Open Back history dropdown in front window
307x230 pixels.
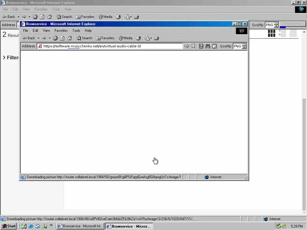click(x=39, y=38)
